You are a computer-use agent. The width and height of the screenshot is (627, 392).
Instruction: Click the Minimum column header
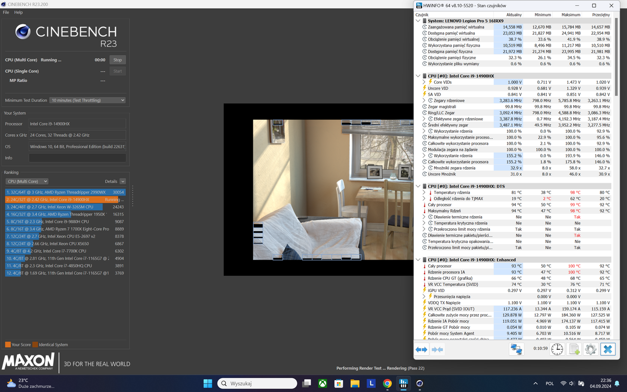pos(543,15)
